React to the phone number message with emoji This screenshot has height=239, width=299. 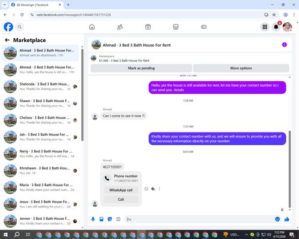(147, 189)
